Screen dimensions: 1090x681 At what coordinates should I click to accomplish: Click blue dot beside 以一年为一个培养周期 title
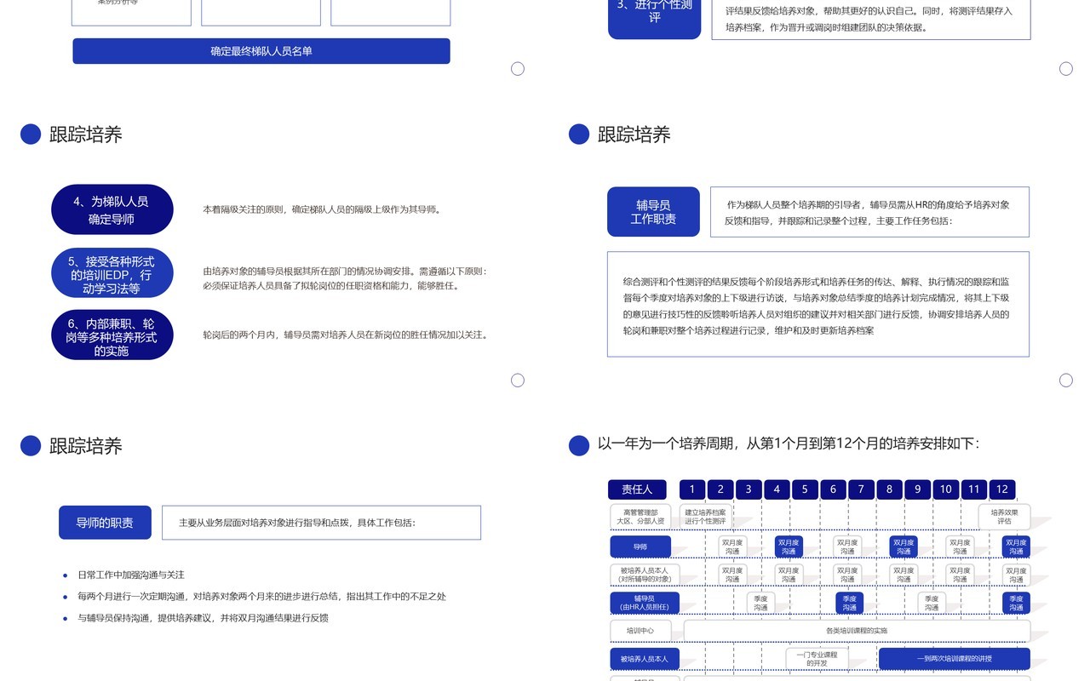[579, 445]
